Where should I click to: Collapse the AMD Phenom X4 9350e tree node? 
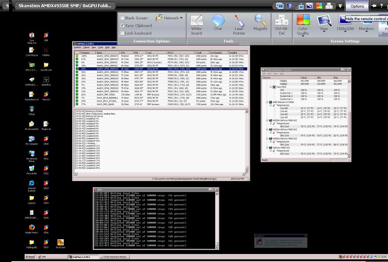coord(268,102)
